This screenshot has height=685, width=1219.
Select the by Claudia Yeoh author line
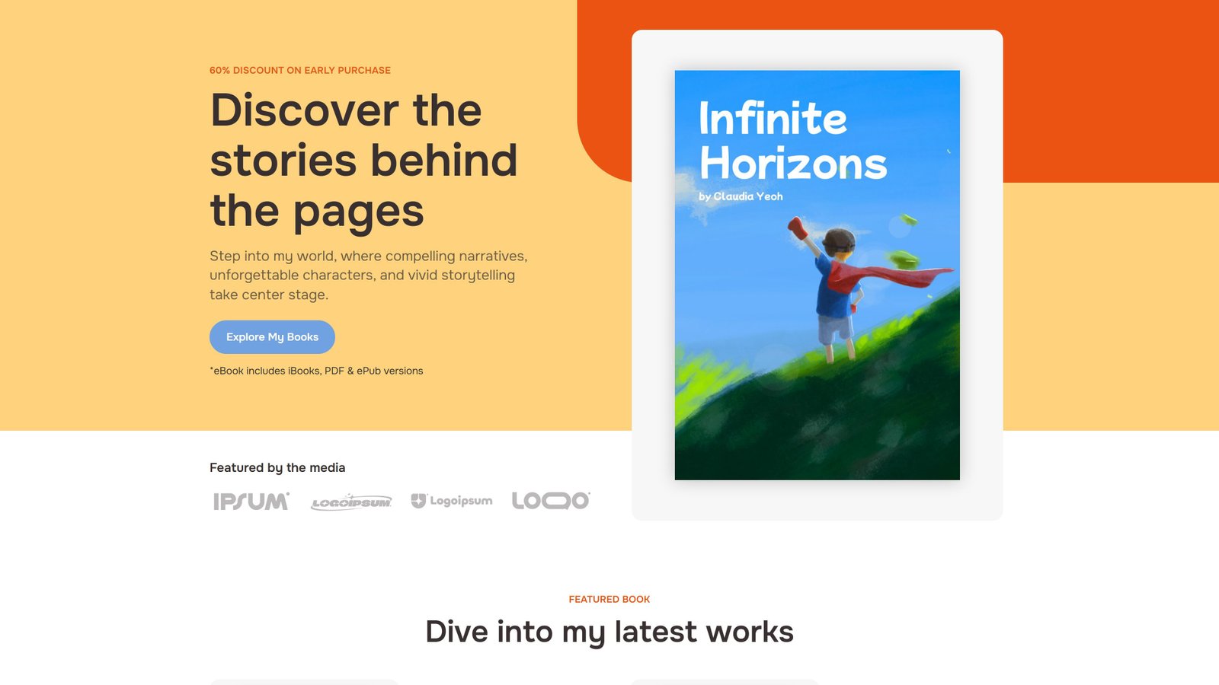point(741,196)
